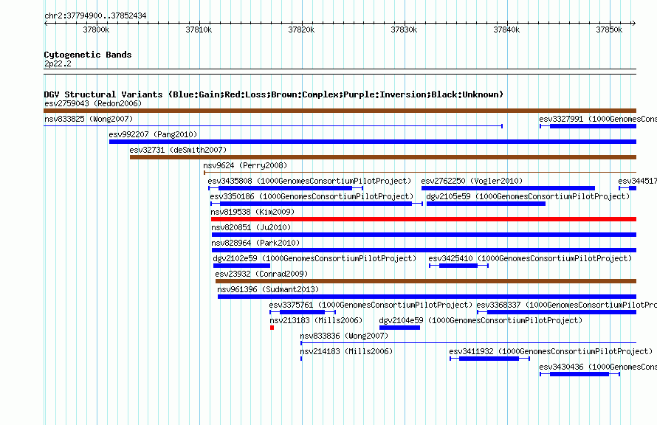
Task: Click the blue esv3425410 gain bar
Action: pos(458,266)
